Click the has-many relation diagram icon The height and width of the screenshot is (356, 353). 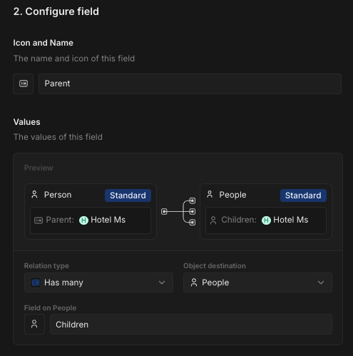(178, 211)
